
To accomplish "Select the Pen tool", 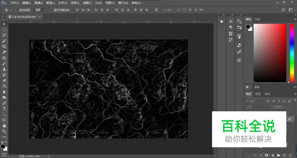I will pyautogui.click(x=4, y=103).
